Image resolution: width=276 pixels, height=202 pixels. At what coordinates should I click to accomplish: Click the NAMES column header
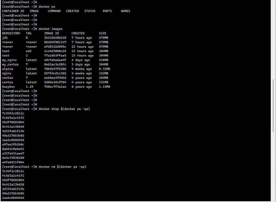(125, 11)
